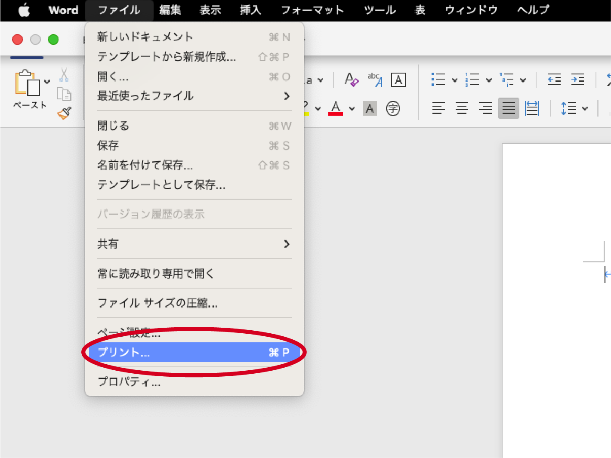611x458 pixels.
Task: Open the numbering dropdown arrow
Action: click(489, 80)
